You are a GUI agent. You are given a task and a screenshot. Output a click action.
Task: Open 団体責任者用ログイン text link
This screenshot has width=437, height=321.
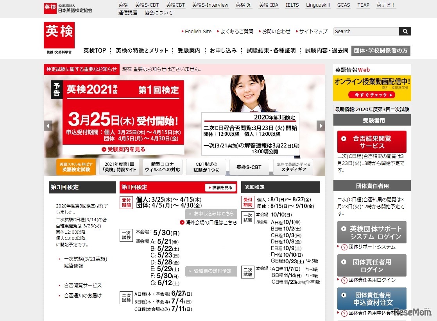[x=372, y=280]
